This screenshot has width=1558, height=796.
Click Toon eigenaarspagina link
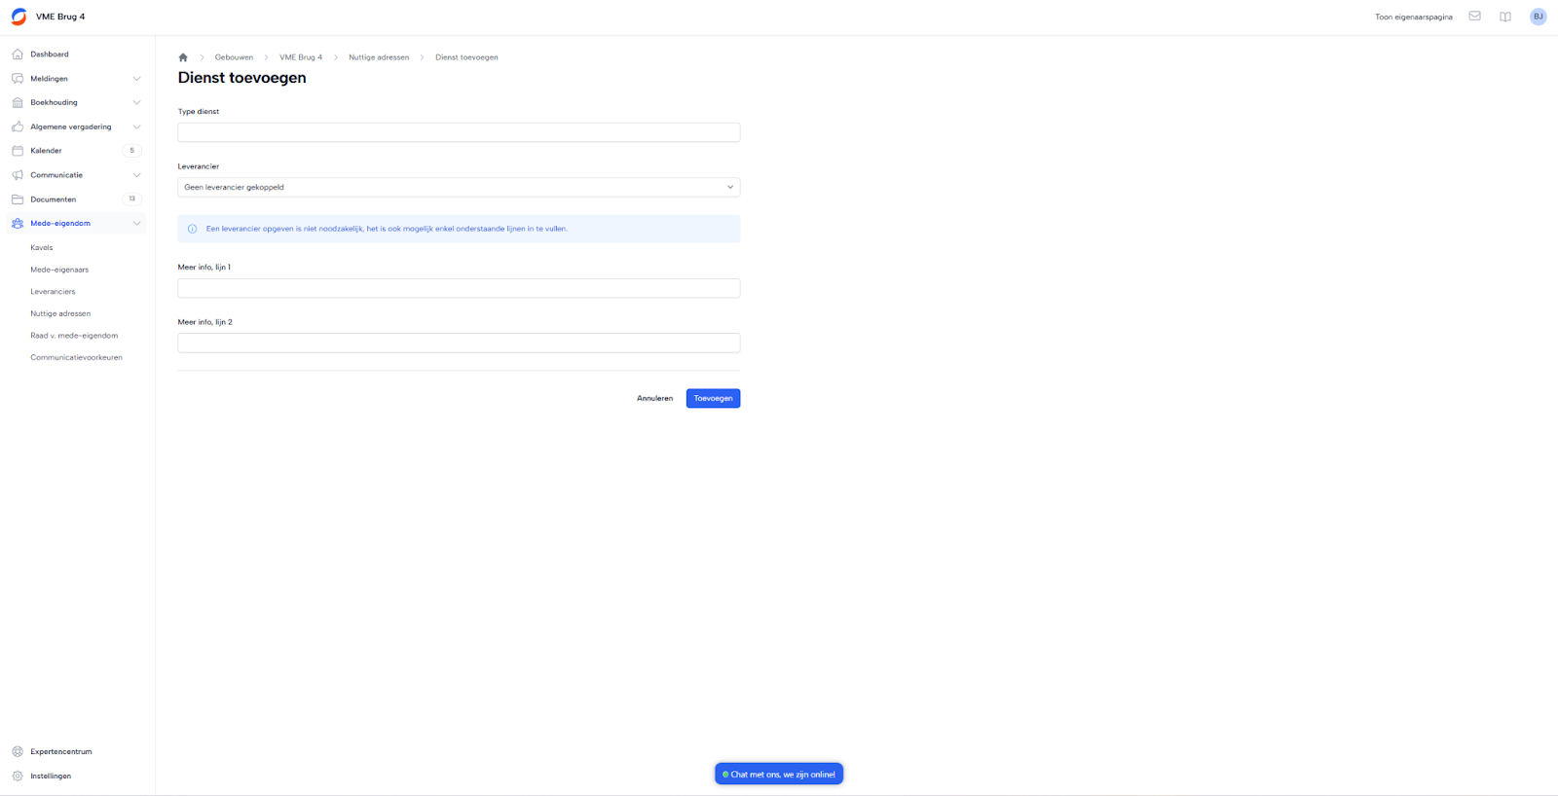point(1413,17)
